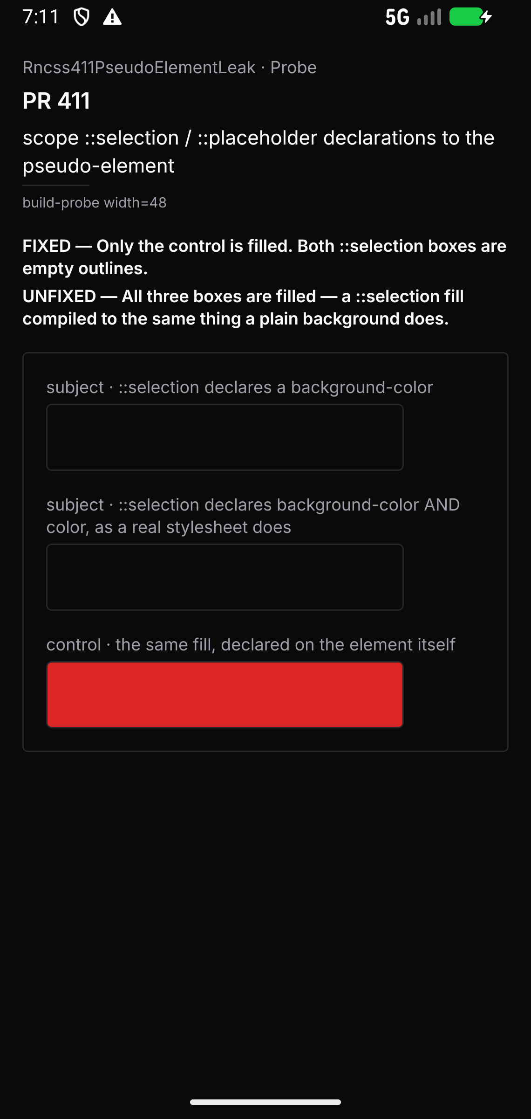This screenshot has height=1119, width=531.
Task: Tap the home gesture bar at bottom
Action: 265,1102
